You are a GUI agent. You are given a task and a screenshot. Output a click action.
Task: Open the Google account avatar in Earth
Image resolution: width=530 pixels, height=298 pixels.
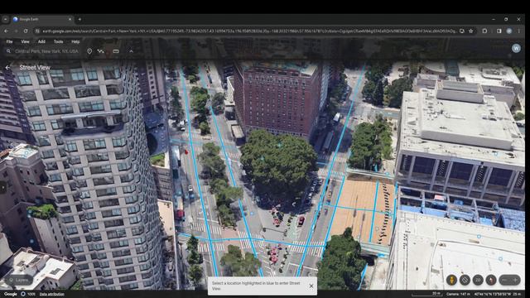click(516, 48)
